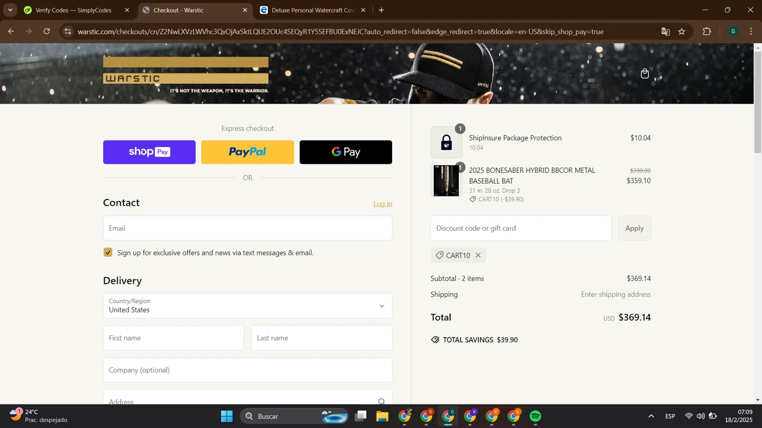The image size is (762, 428).
Task: Click the TOTAL SAVINGS tag icon
Action: 435,340
